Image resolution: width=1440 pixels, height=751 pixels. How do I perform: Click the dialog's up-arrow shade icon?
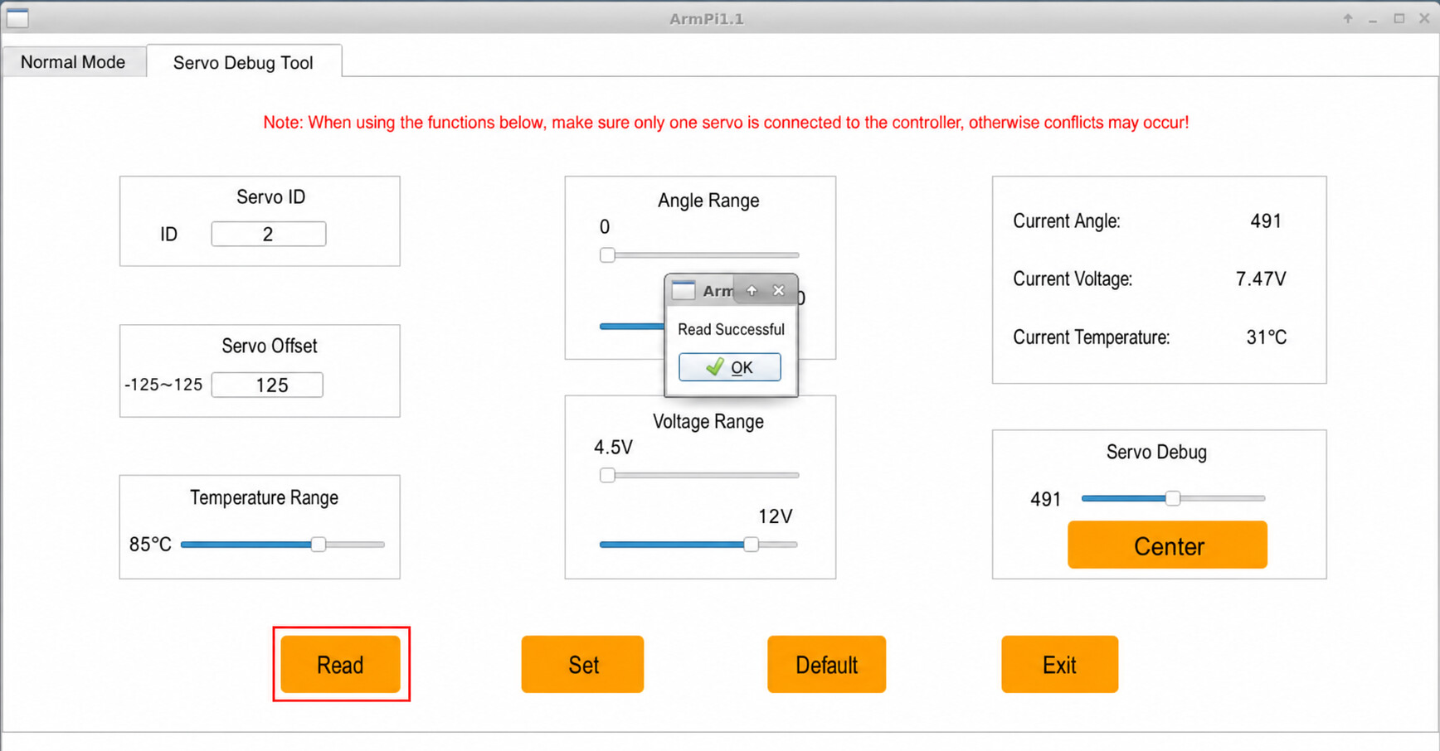click(752, 290)
